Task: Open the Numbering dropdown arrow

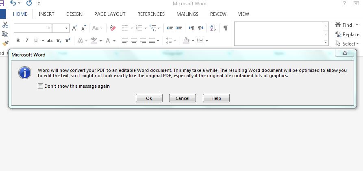Action: (146, 28)
